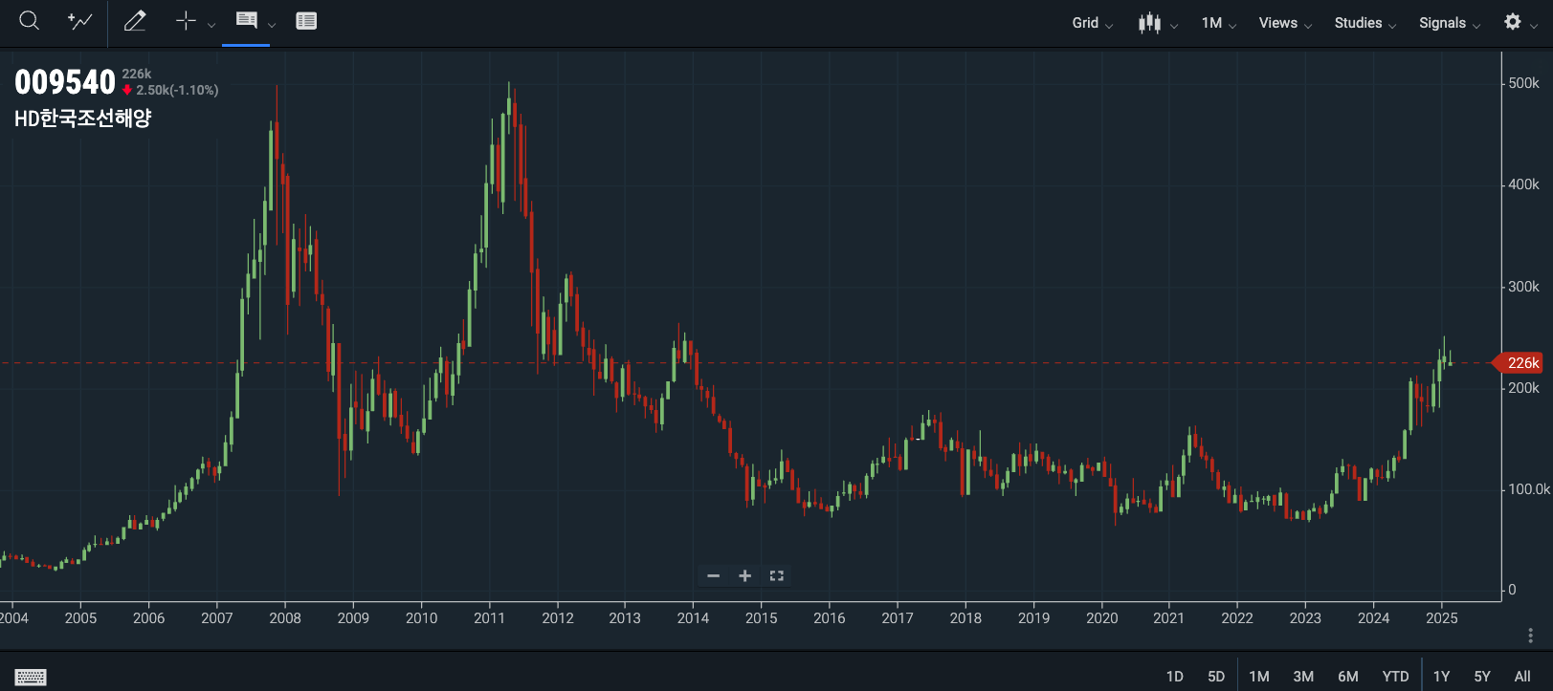Click the add comparison series icon

click(x=80, y=21)
